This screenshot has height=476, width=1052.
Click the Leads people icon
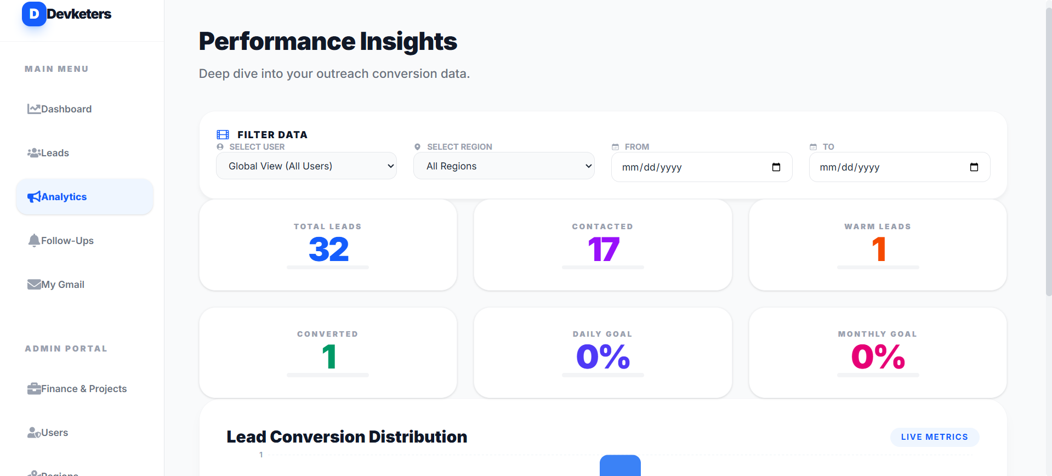pos(34,153)
